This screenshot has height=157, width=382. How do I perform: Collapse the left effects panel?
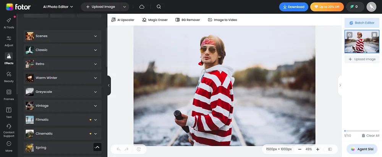coord(109,86)
